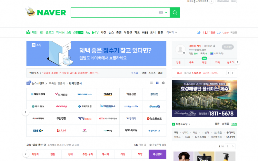
Task: Expand the search autocomplete dropdown arrow
Action: (x=166, y=13)
